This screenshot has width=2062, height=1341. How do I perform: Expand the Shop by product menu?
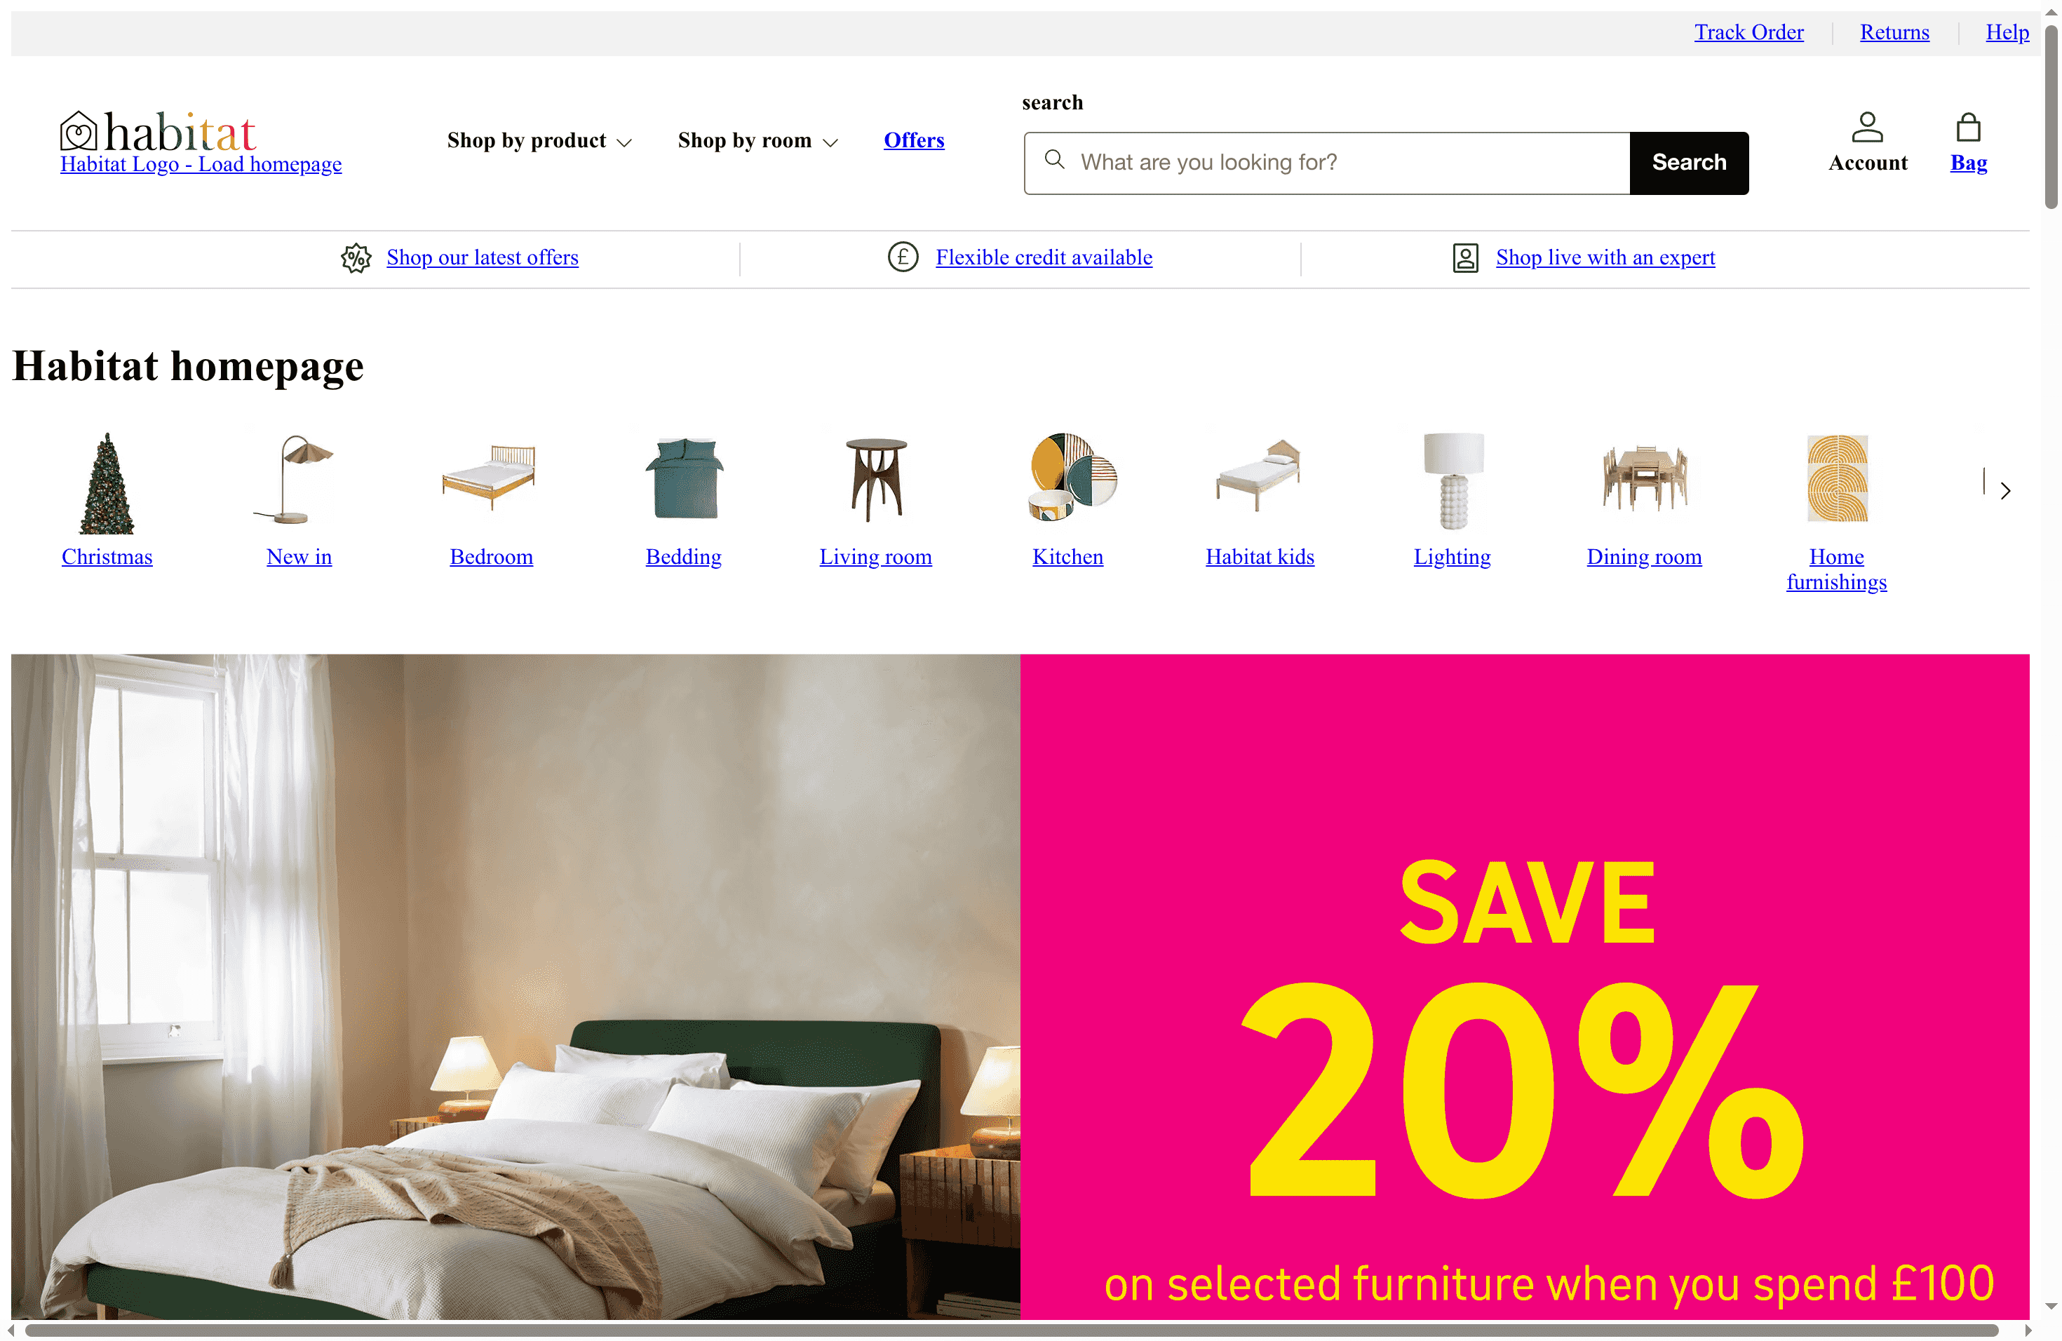coord(539,141)
